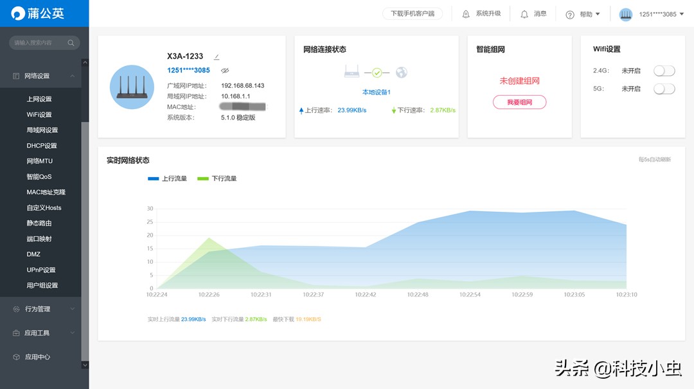Image resolution: width=694 pixels, height=389 pixels.
Task: Open 局域网设置 sidebar item
Action: tap(42, 130)
